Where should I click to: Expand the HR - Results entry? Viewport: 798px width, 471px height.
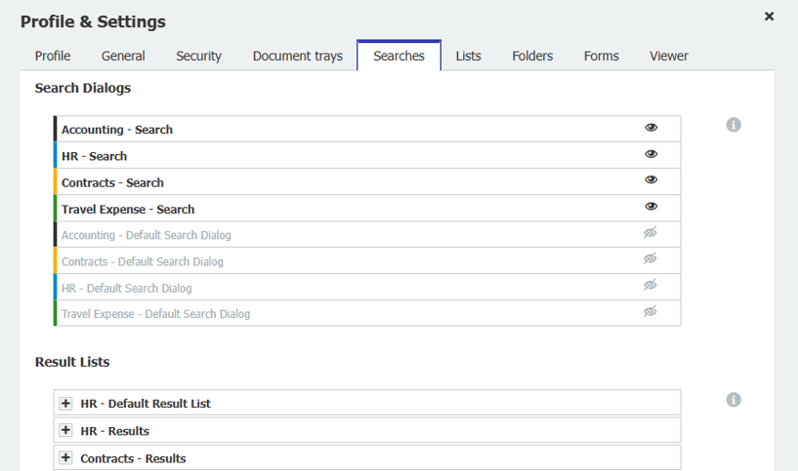(x=65, y=430)
